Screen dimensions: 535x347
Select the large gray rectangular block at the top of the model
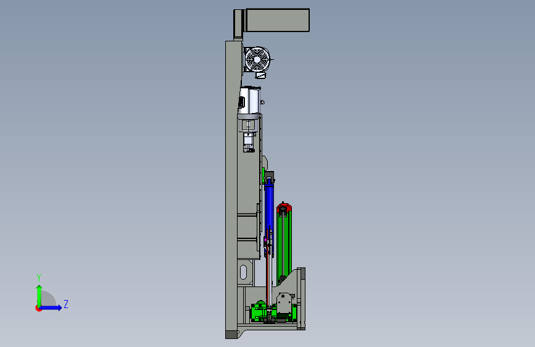(x=278, y=20)
